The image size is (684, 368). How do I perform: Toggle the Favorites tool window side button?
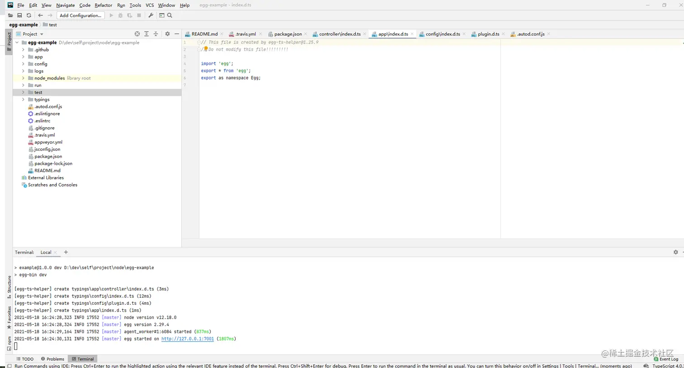click(x=9, y=317)
